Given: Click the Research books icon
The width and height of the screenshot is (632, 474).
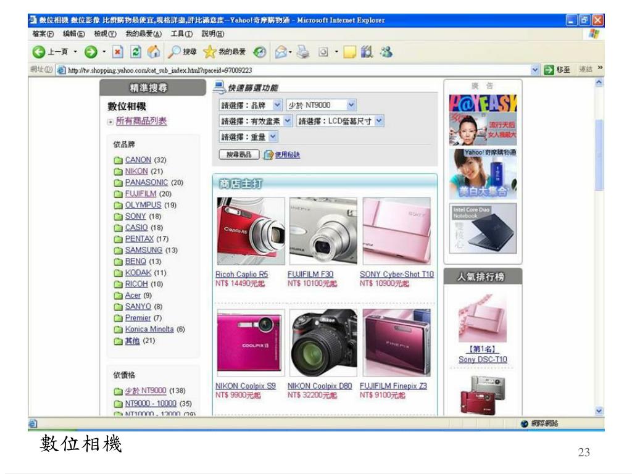Looking at the screenshot, I should [367, 52].
